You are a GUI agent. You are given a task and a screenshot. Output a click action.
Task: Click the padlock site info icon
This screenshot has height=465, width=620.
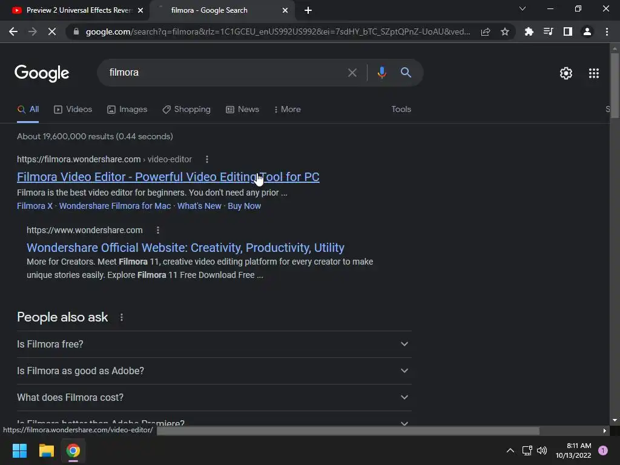(x=76, y=31)
